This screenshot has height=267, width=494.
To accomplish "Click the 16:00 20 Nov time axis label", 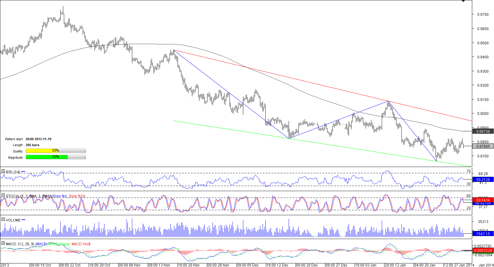I will click(189, 265).
